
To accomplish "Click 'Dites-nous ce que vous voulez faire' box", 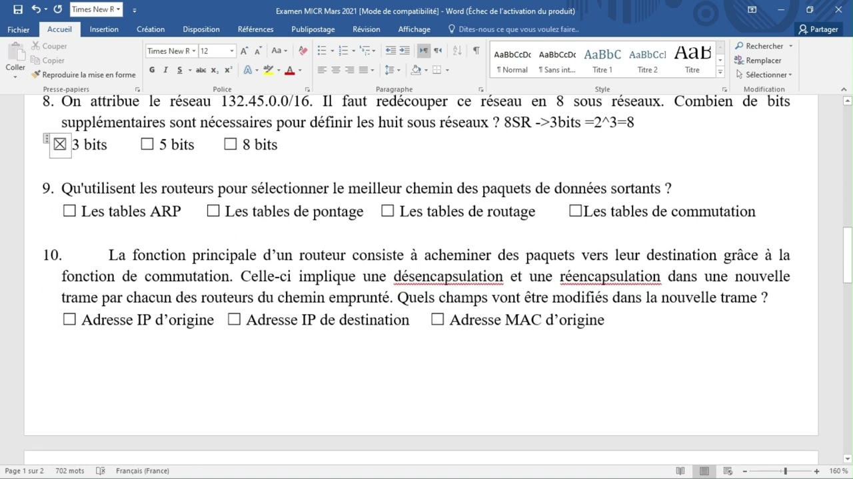I will point(513,29).
